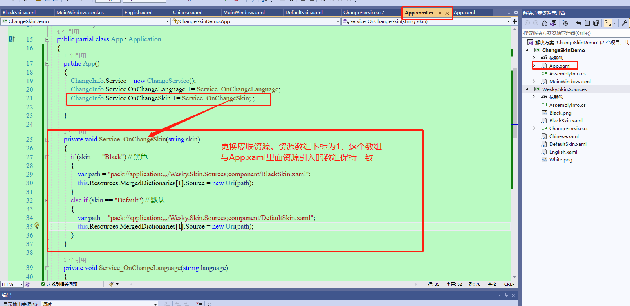Open the code cleanup dropdown arrow
The width and height of the screenshot is (630, 306).
coord(117,284)
